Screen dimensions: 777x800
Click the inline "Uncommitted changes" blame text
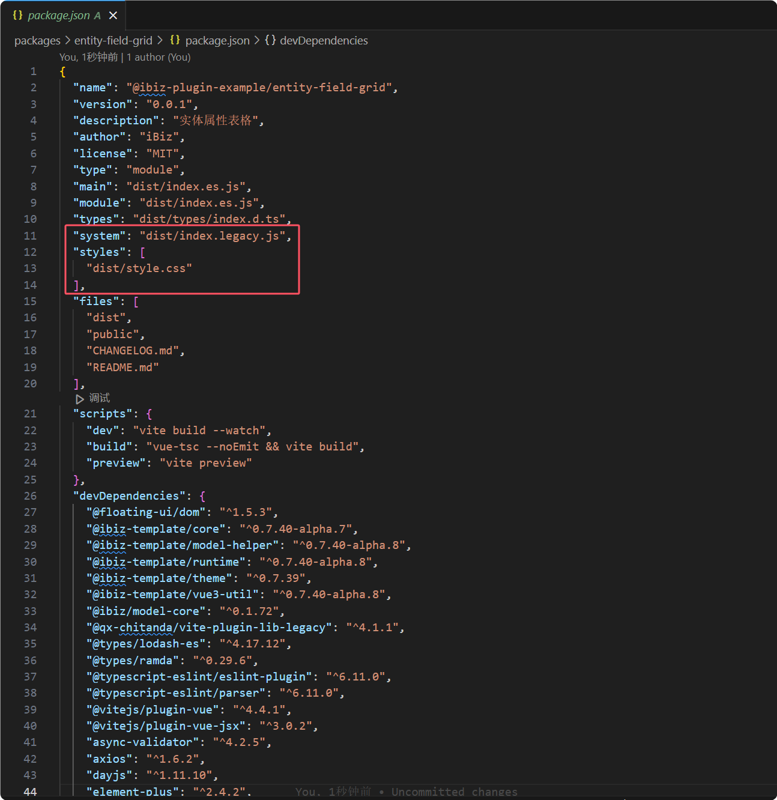[454, 792]
